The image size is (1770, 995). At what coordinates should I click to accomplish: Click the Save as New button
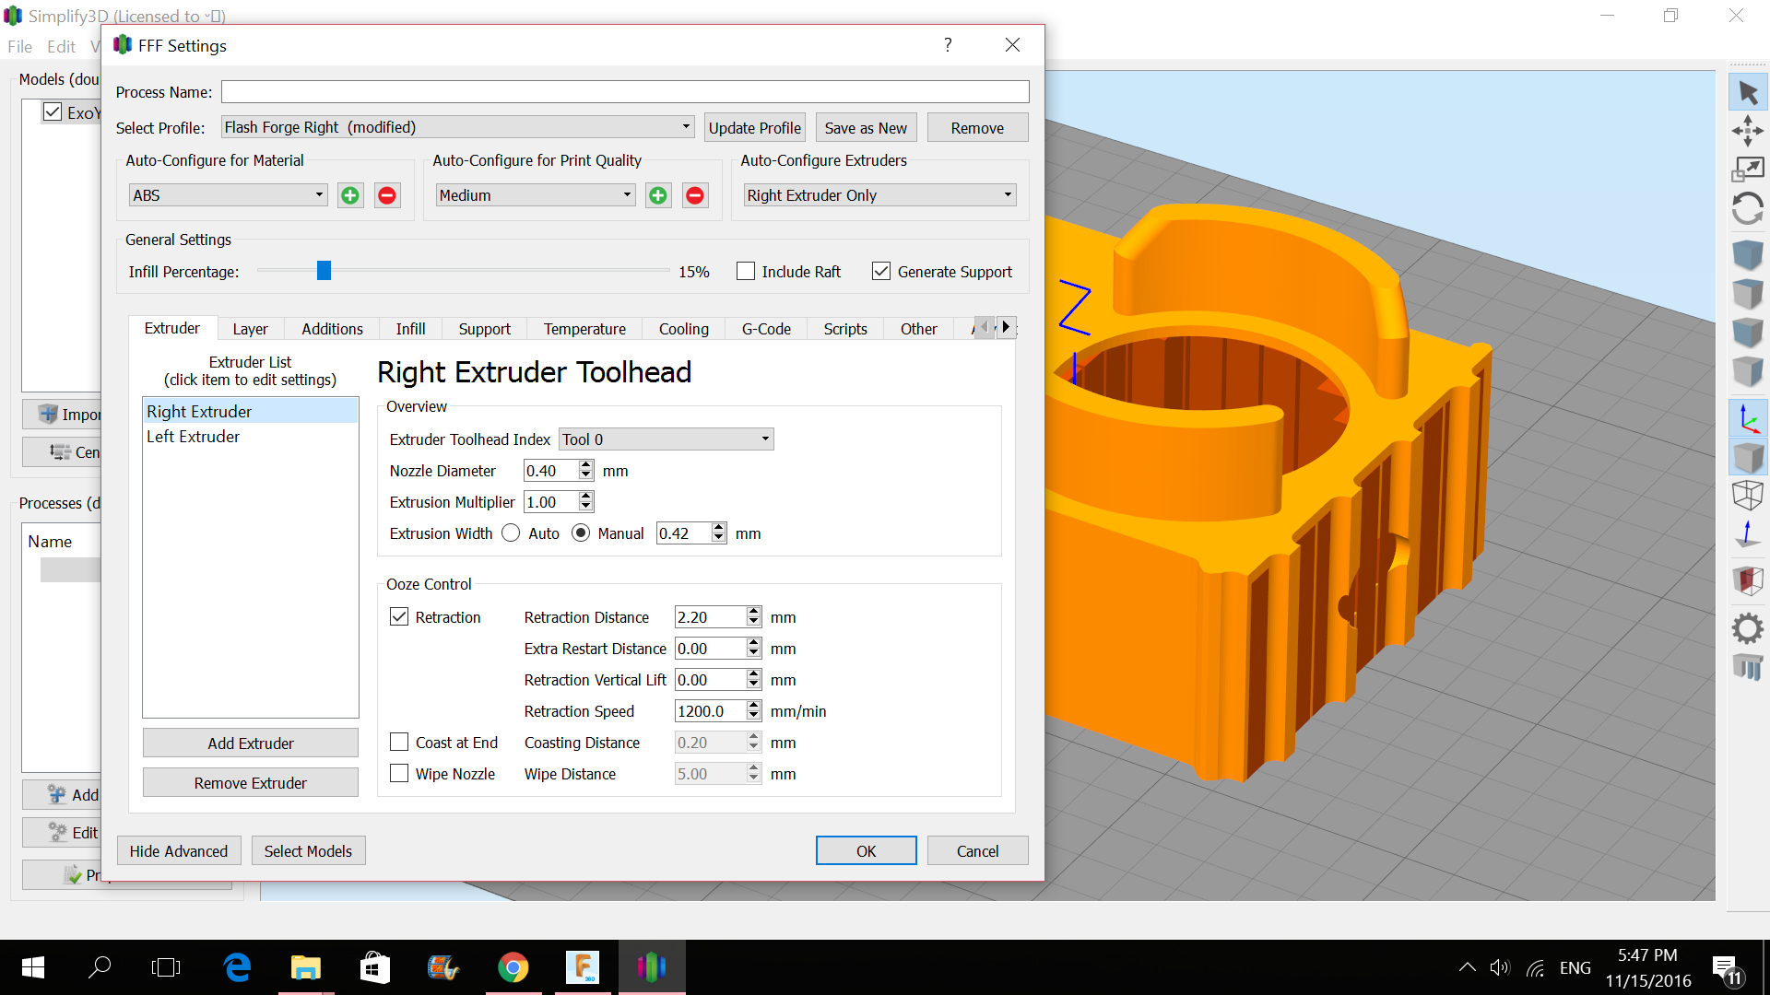click(866, 128)
